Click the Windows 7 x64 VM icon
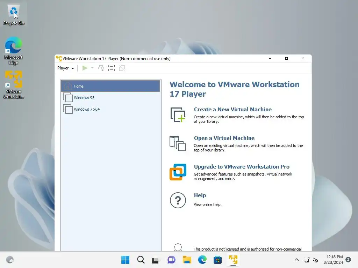This screenshot has width=358, height=268. 67,109
